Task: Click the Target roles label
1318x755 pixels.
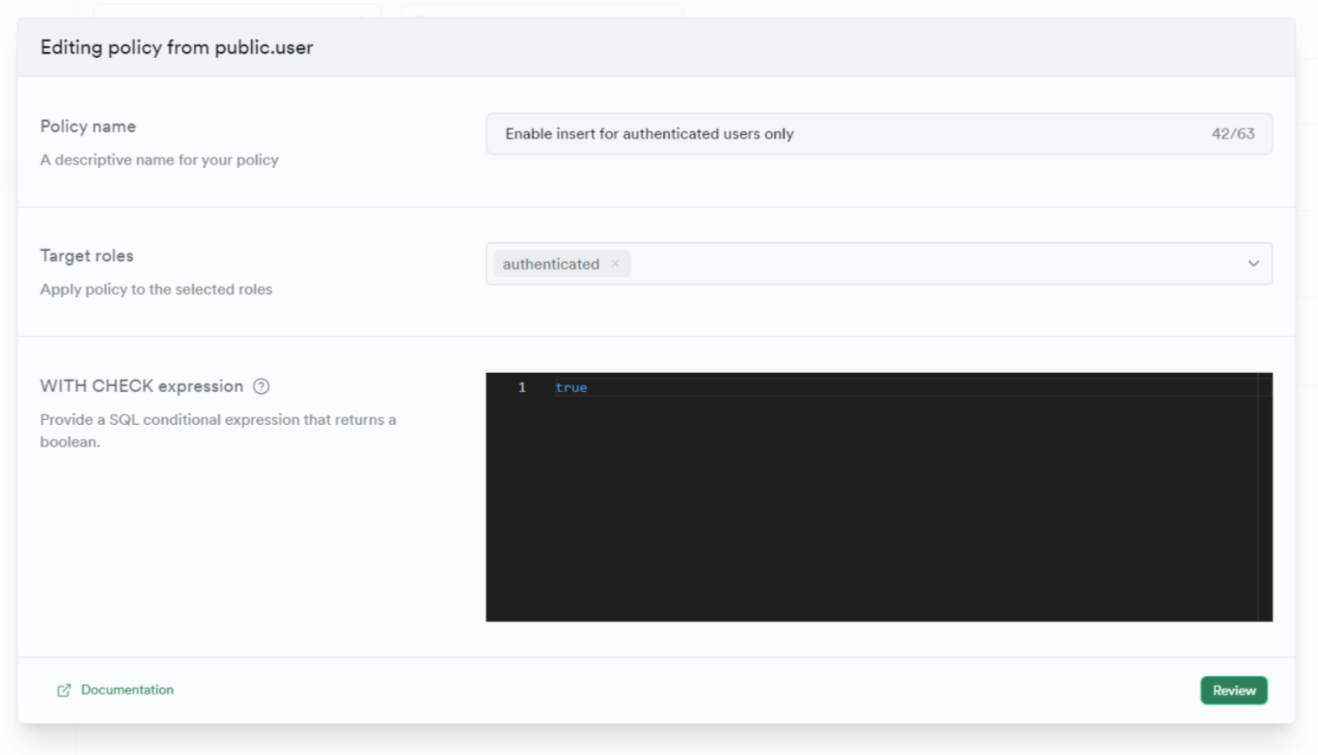Action: 86,255
